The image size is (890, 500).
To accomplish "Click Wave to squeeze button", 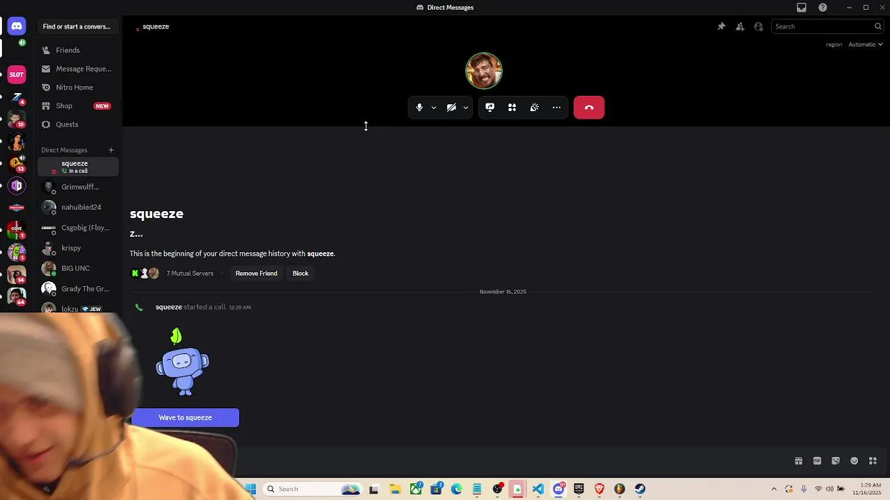I will (x=185, y=417).
